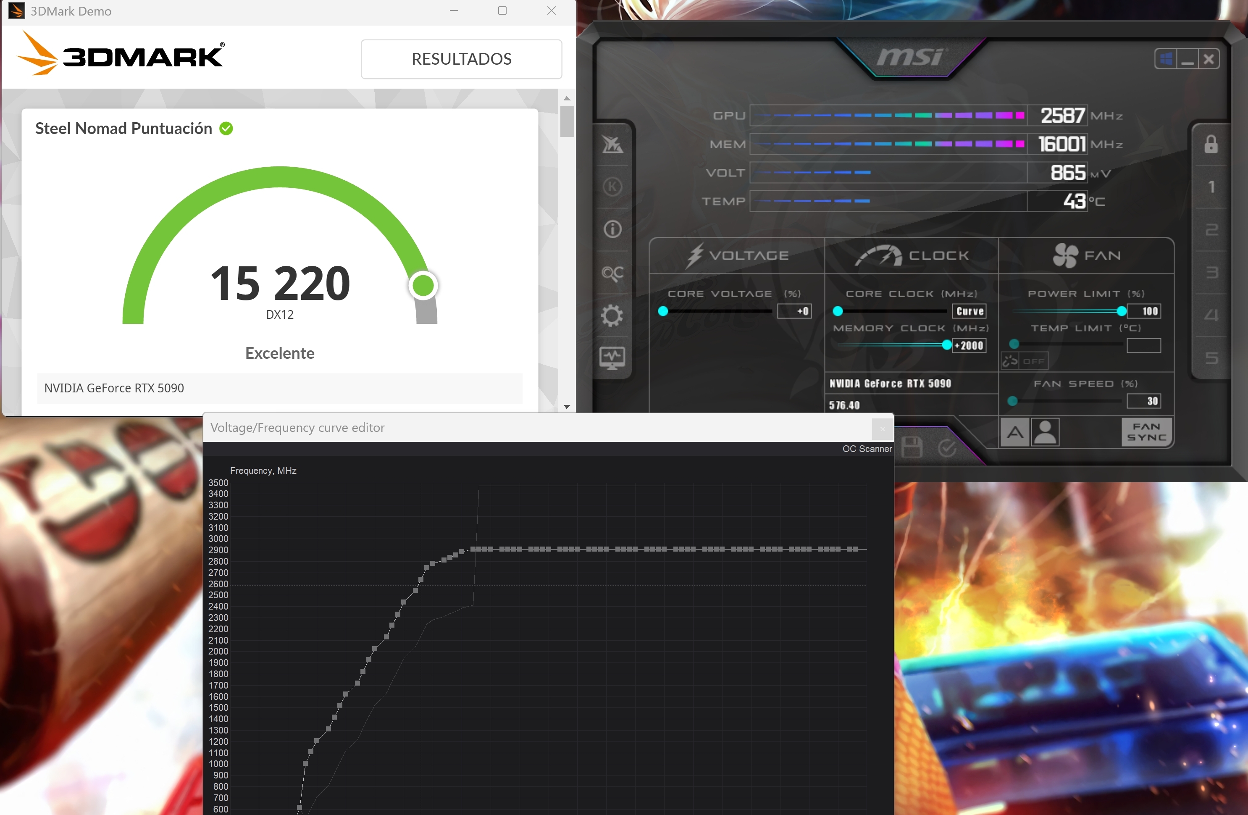Click the 600 MHz curve point
Viewport: 1248px width, 815px height.
tap(300, 807)
